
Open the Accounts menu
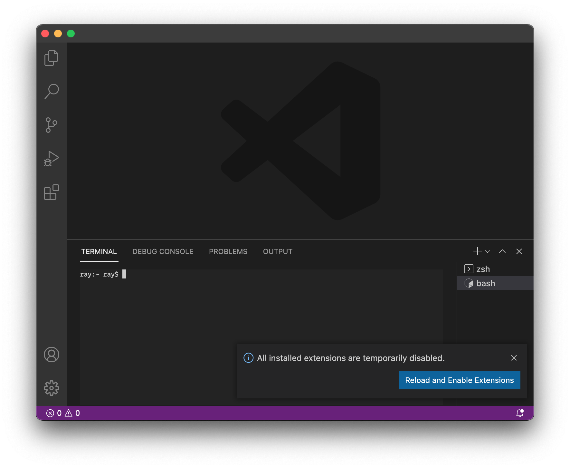coord(51,355)
